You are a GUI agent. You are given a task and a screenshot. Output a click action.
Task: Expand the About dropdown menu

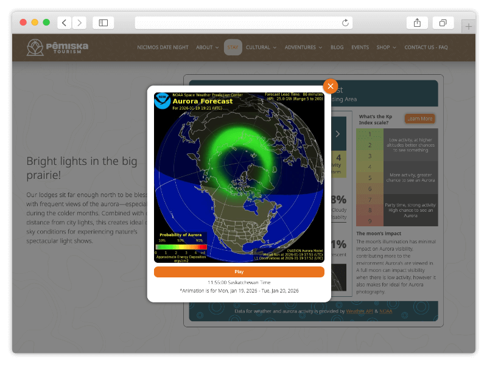(x=207, y=47)
